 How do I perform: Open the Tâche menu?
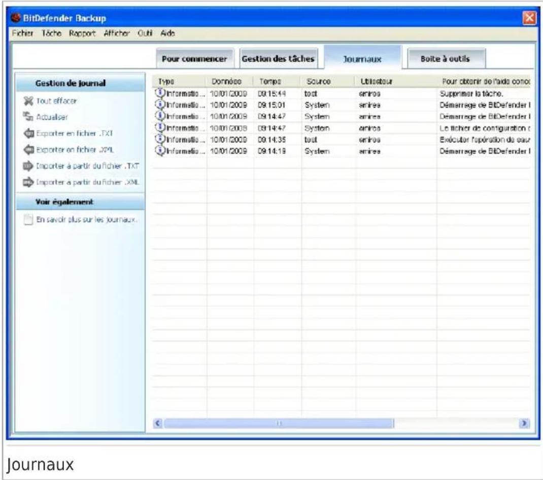pyautogui.click(x=52, y=33)
